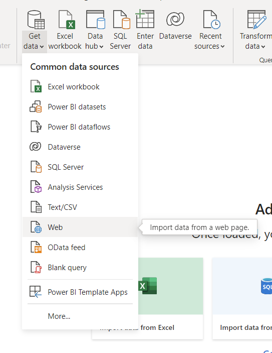The image size is (272, 353).
Task: Click the Import data from SQL card
Action: (242, 298)
